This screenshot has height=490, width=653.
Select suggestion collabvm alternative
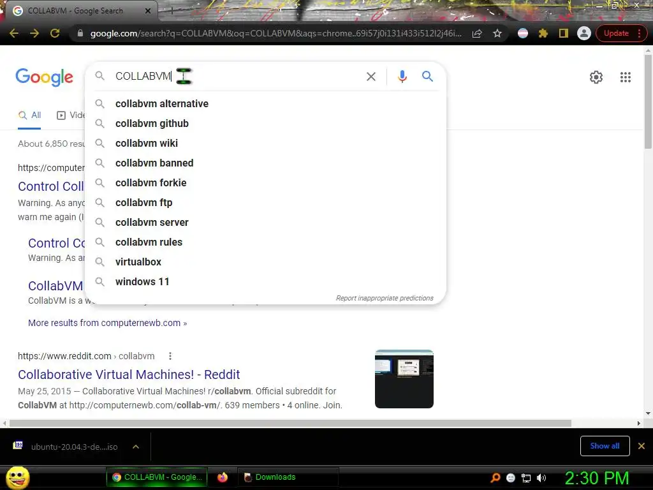click(265, 104)
